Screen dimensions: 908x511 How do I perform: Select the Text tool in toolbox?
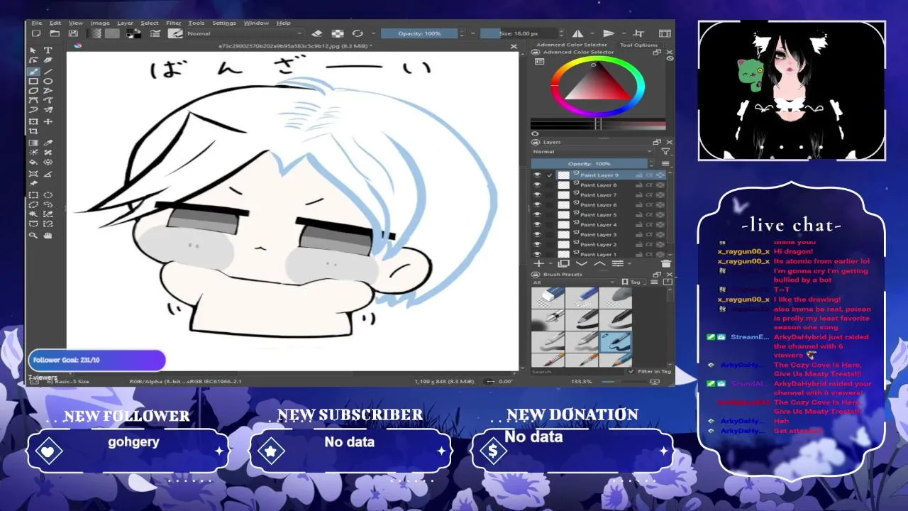[48, 50]
